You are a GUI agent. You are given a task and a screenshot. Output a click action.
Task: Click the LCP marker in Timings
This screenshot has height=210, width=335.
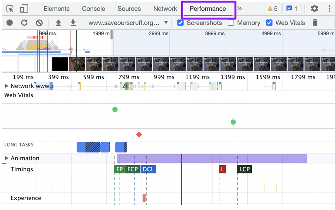244,169
